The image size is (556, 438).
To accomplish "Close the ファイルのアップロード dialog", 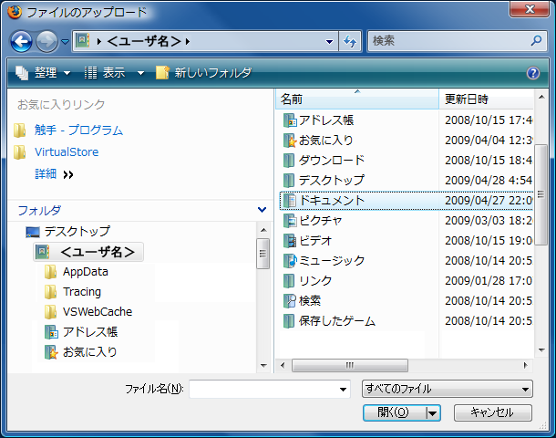I will coord(530,9).
